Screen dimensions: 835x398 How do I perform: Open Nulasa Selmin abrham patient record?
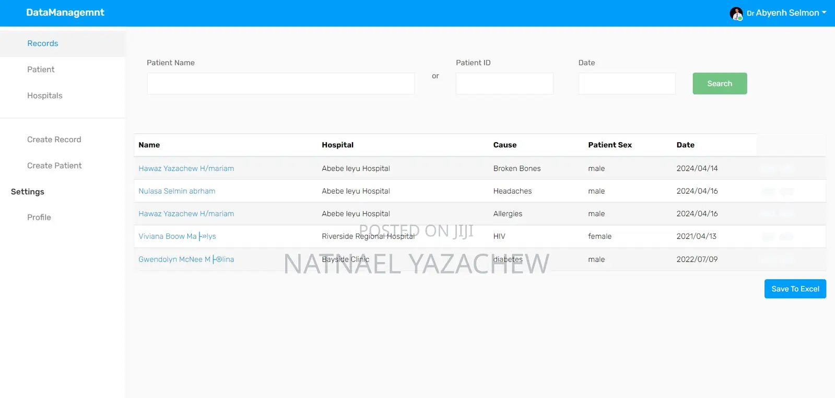pos(177,191)
